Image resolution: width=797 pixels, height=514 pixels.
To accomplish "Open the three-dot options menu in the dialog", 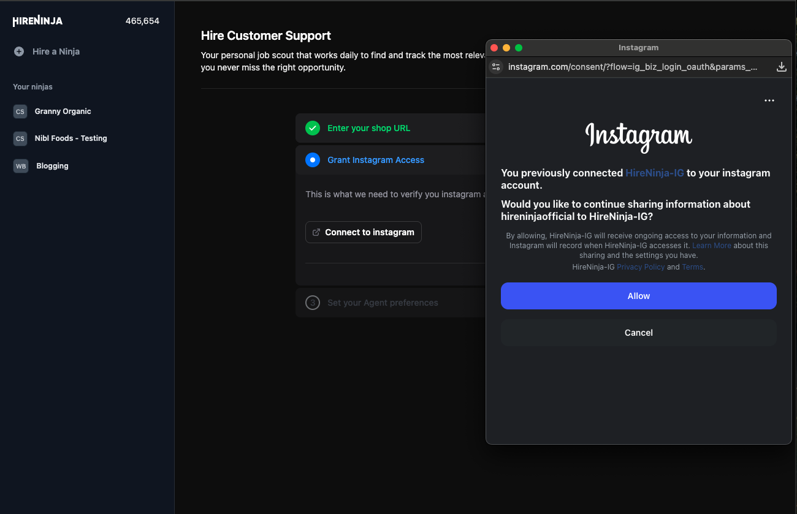I will pyautogui.click(x=769, y=100).
